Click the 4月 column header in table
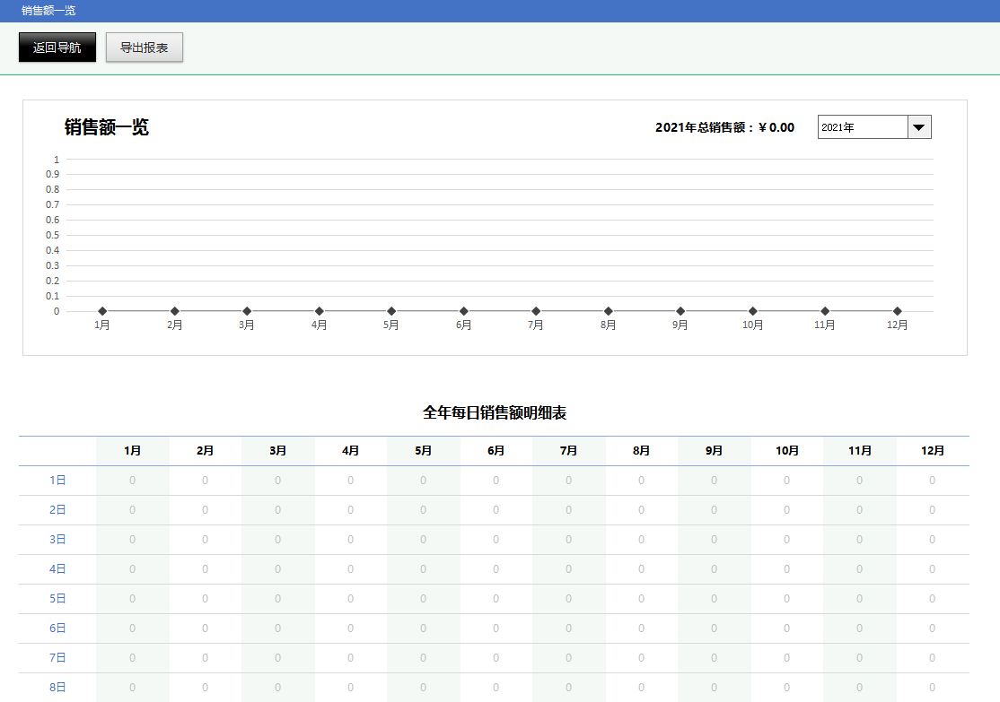The width and height of the screenshot is (1000, 702). coord(351,450)
